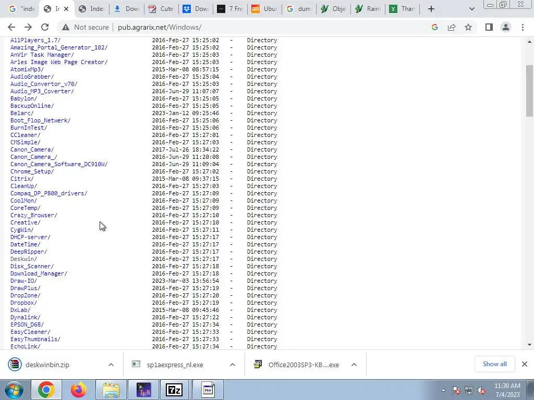Expand options for deskwinbin.zip download
This screenshot has height=400, width=534.
coord(111,365)
